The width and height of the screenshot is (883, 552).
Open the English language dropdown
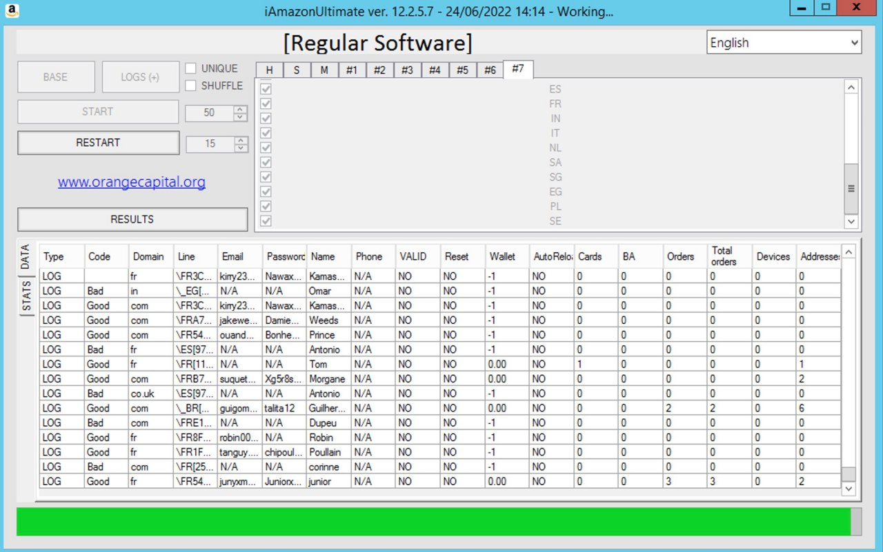tap(784, 43)
